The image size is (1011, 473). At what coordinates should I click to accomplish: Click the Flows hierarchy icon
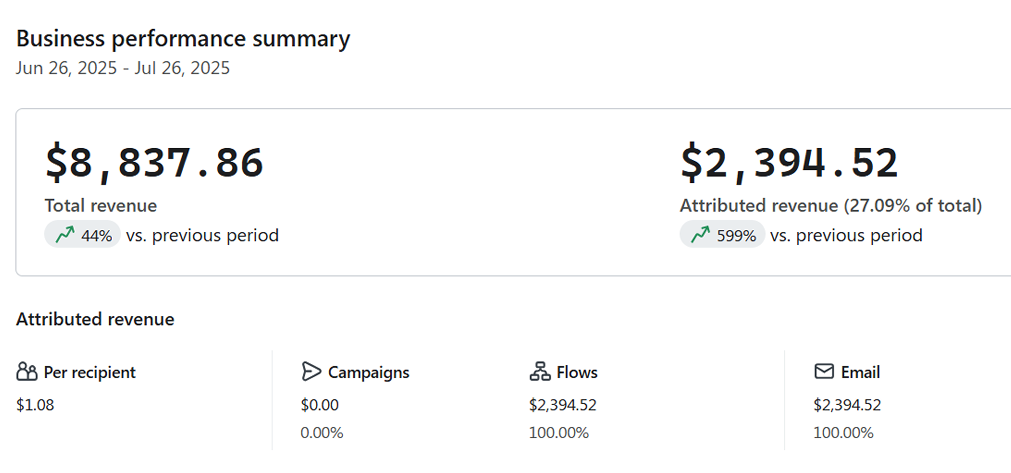[x=540, y=371]
